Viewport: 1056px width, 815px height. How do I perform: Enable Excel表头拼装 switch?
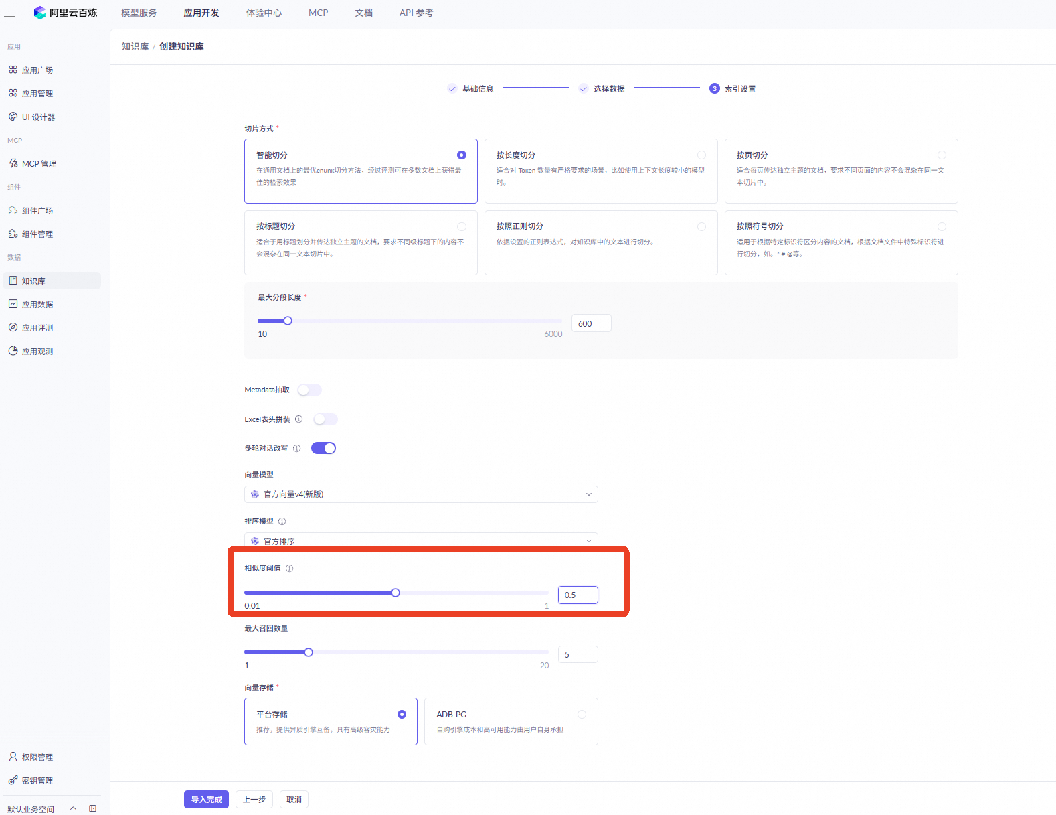click(x=326, y=419)
